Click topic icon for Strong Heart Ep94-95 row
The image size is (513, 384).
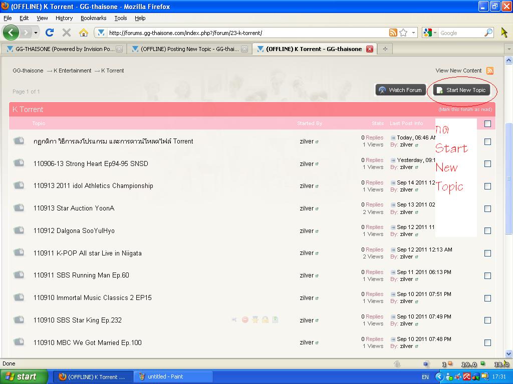pos(19,163)
